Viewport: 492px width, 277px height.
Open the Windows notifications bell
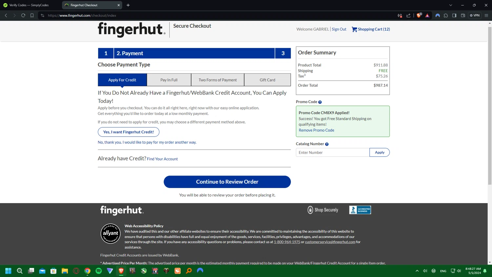485,271
